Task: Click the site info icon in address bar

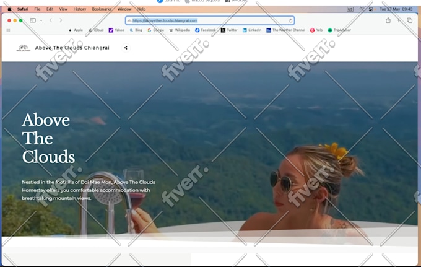Action: point(129,20)
